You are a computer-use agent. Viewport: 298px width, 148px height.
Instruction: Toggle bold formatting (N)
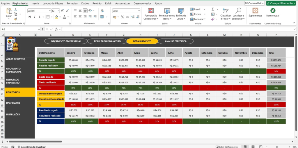(29, 17)
